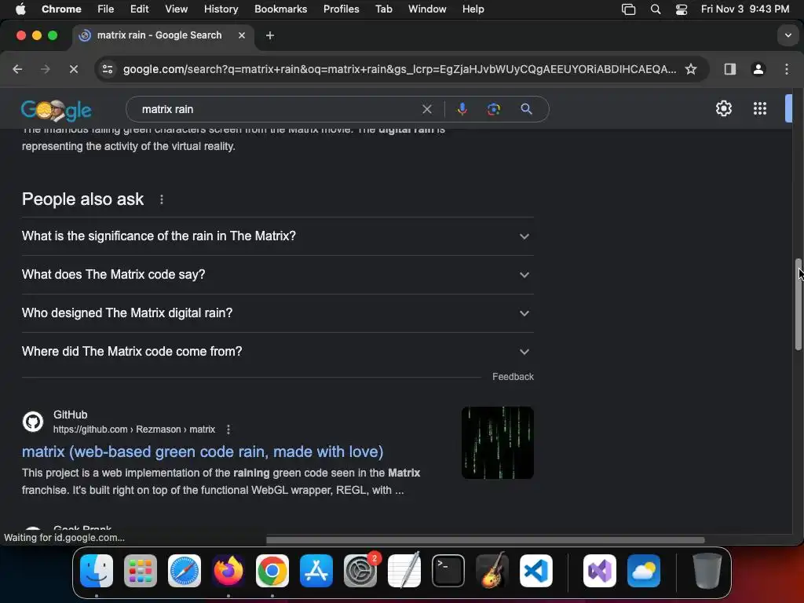Open the Weather app from Dock
The image size is (804, 603).
pyautogui.click(x=644, y=571)
